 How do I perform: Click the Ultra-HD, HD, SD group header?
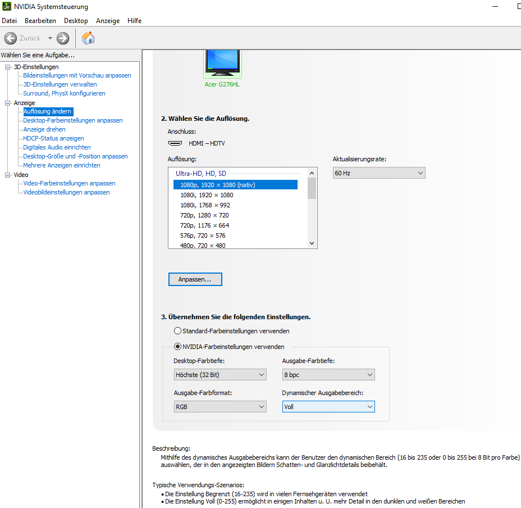(200, 173)
